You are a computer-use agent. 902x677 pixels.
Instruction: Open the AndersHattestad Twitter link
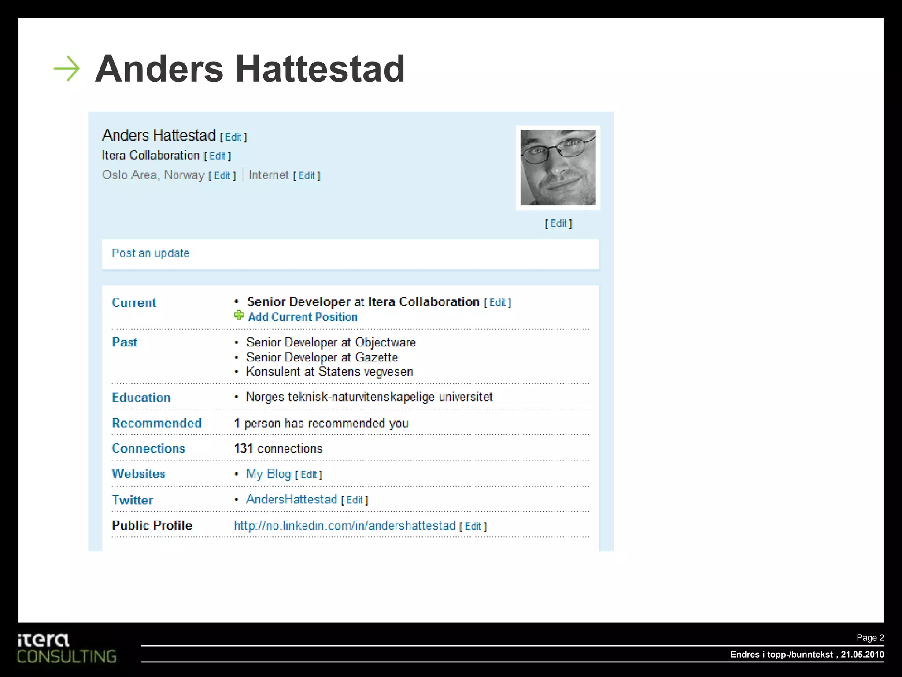coord(292,499)
